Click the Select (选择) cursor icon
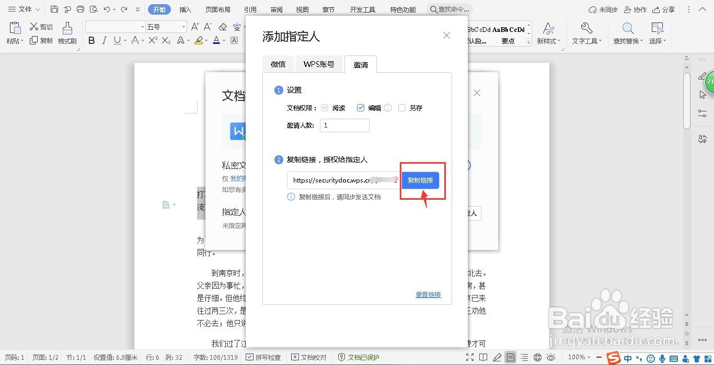This screenshot has height=365, width=714. 657,28
